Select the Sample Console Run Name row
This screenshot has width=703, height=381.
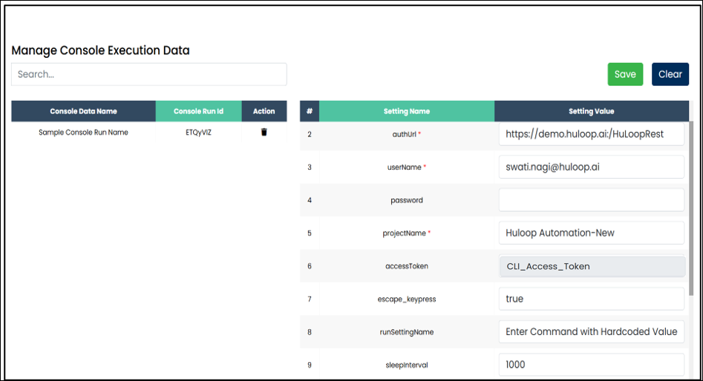coord(83,133)
